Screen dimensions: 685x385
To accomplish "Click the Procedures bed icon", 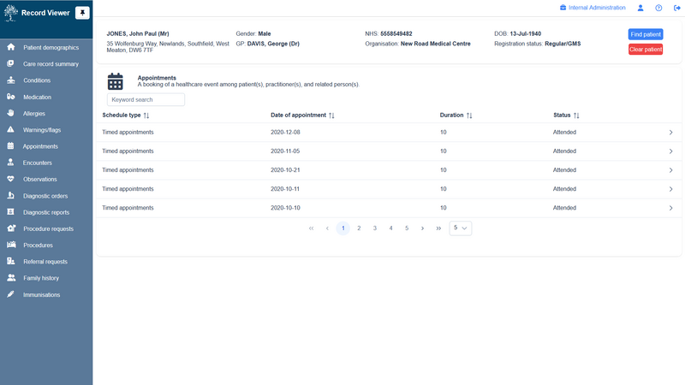I will 11,245.
